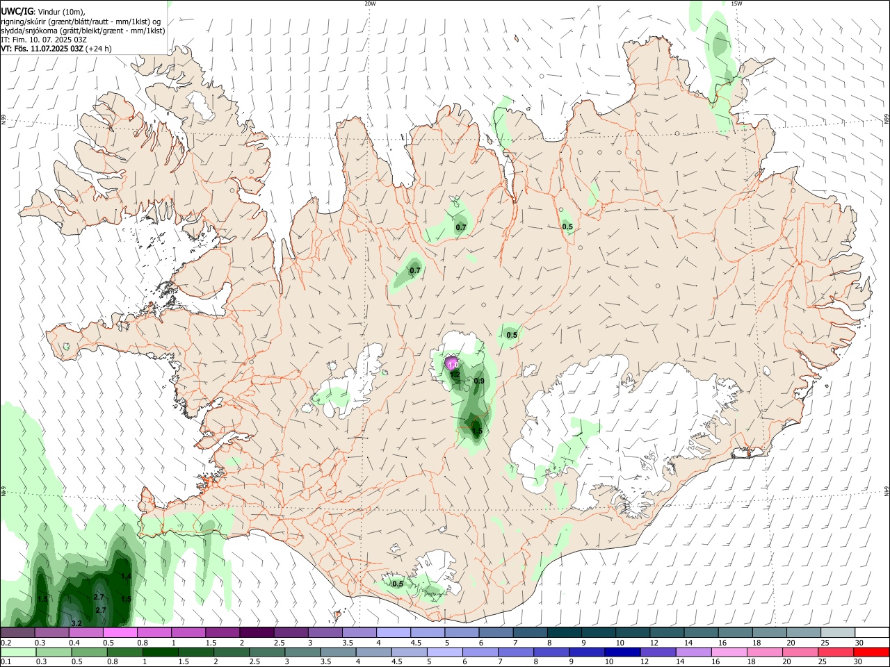Click the "IT: Fim. 10. 07. 2025 03Z" line

44,40
